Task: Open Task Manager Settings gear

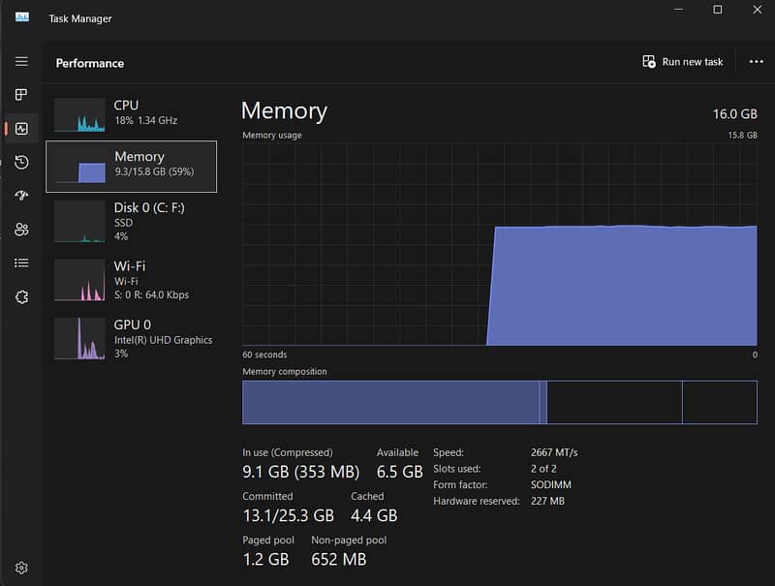Action: [21, 568]
